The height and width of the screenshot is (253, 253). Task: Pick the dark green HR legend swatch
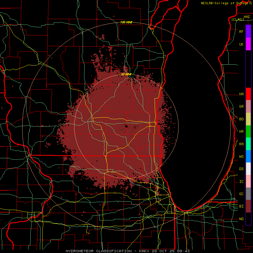pyautogui.click(x=248, y=132)
